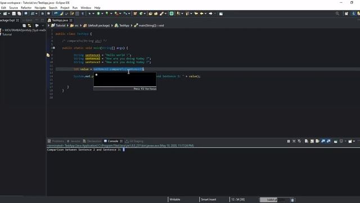Viewport: 360px width, 203px height.
Task: Open the Run button dropdown arrow
Action: [102, 14]
